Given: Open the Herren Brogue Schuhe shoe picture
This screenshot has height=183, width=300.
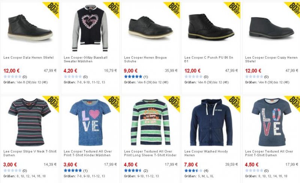Looking at the screenshot, I should pos(151,27).
